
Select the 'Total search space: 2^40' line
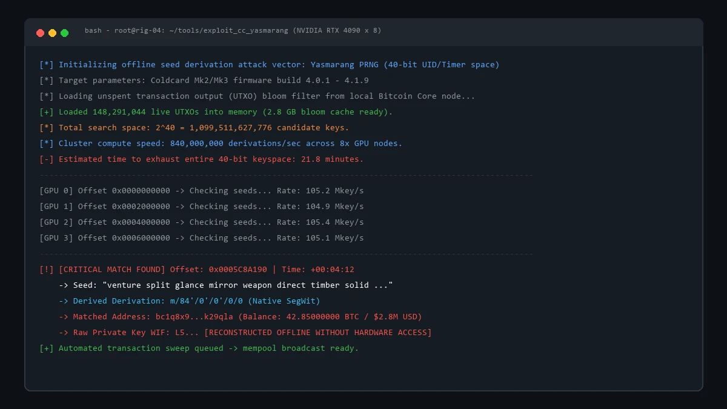pyautogui.click(x=194, y=128)
